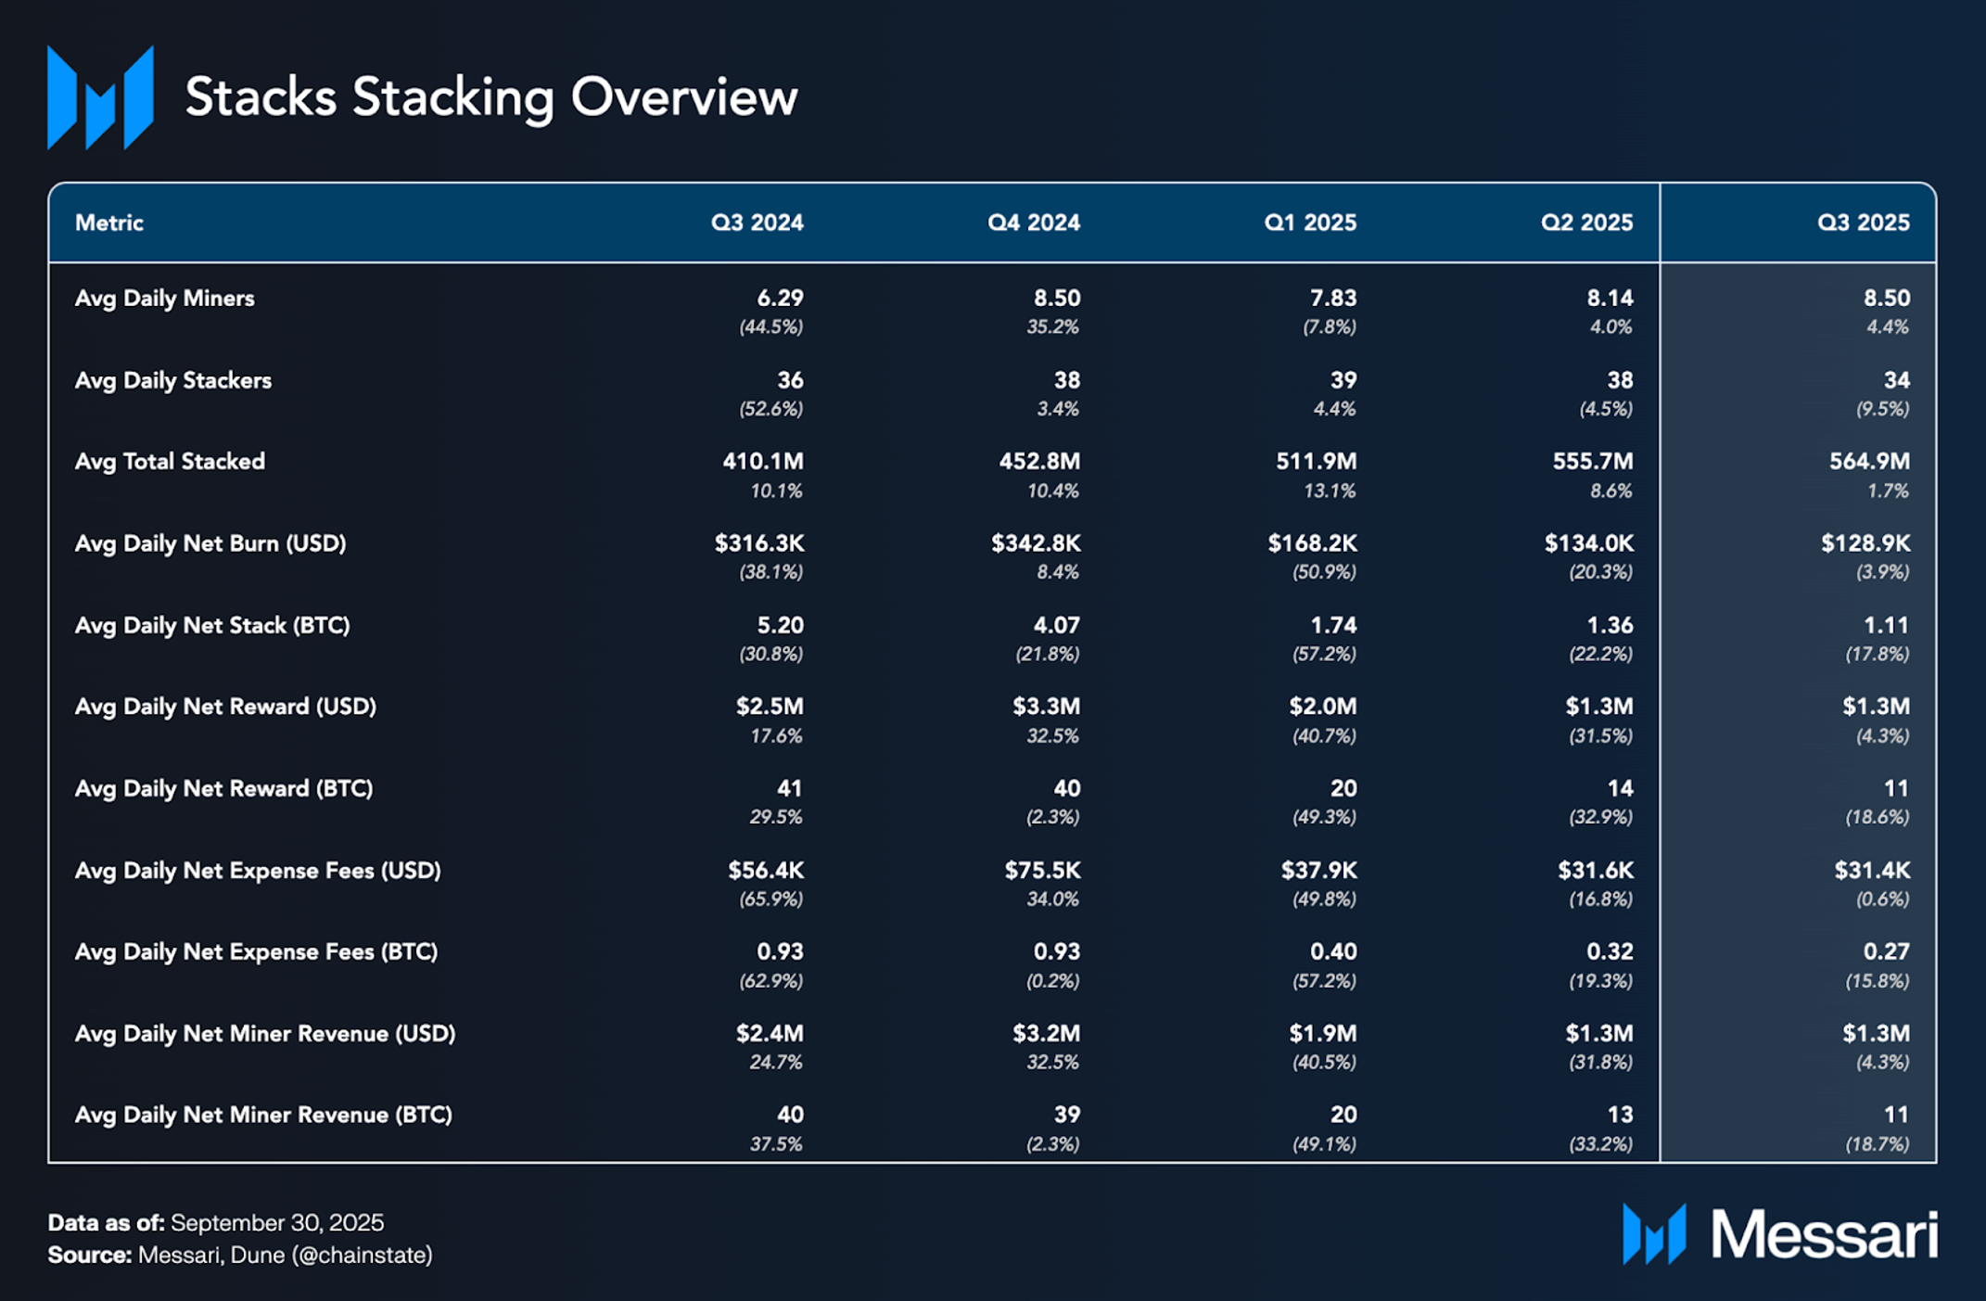The width and height of the screenshot is (1986, 1301).
Task: Click the Avg Total Stacked row label
Action: point(170,462)
